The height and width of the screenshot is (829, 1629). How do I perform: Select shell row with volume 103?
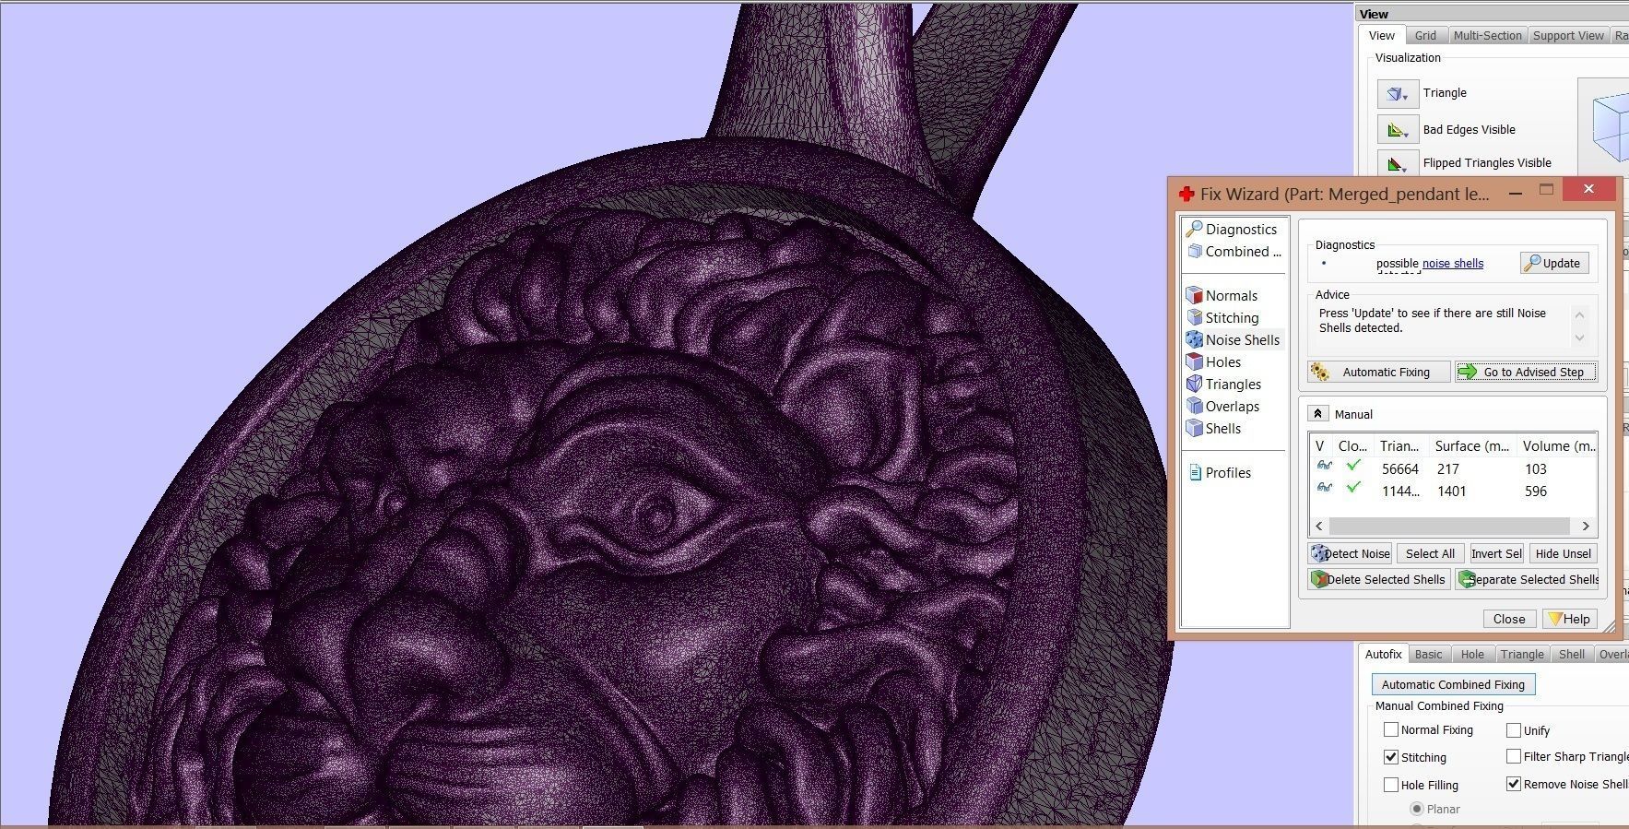tap(1452, 468)
